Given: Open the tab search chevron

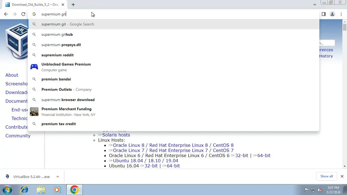Looking at the screenshot, I should 314,5.
